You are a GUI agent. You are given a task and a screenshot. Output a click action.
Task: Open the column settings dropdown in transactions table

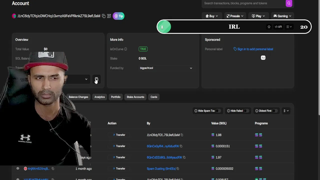click(286, 111)
